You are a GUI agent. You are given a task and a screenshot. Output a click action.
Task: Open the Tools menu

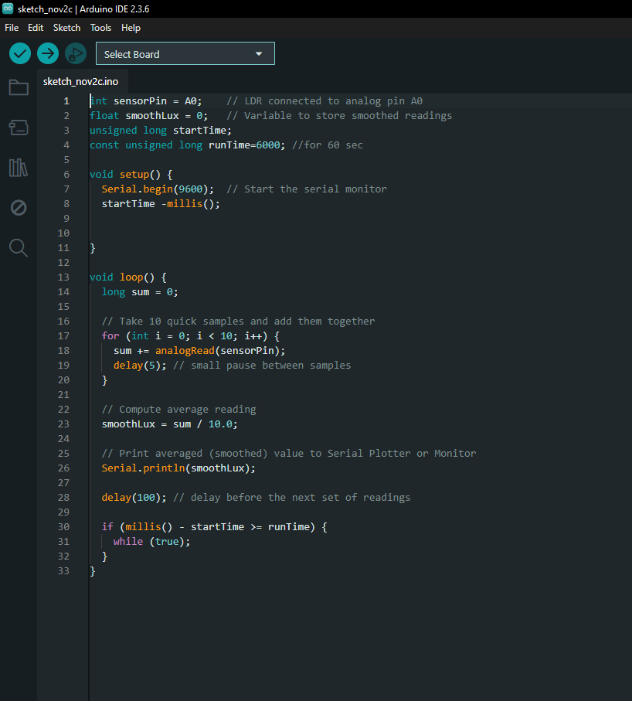point(101,28)
